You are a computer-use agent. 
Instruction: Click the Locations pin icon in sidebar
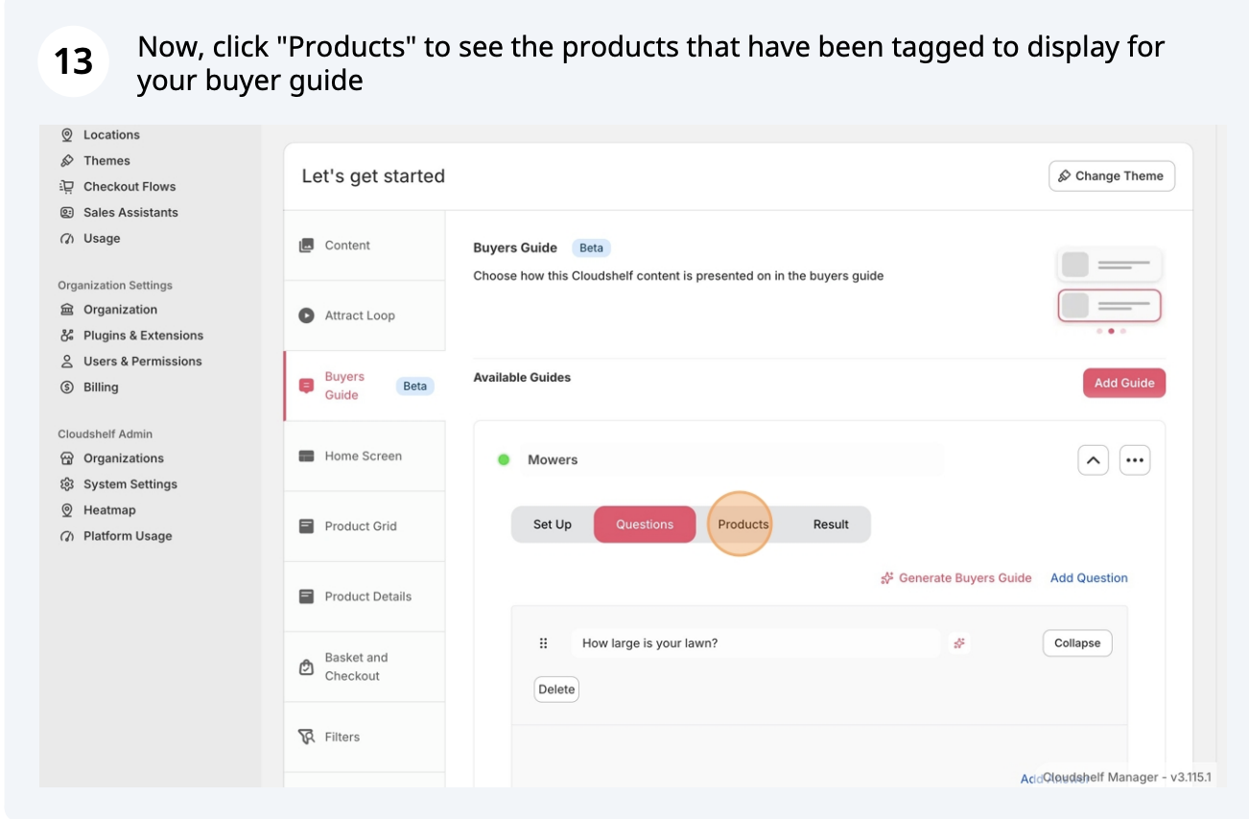[x=67, y=135]
